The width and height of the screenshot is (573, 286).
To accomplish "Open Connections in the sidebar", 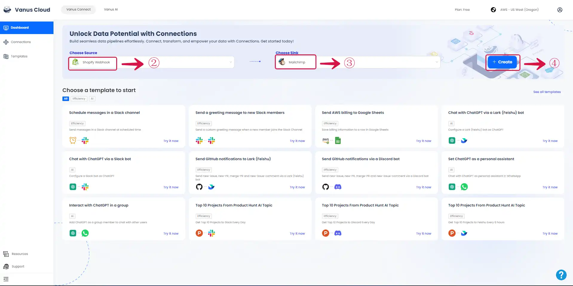I will [27, 42].
